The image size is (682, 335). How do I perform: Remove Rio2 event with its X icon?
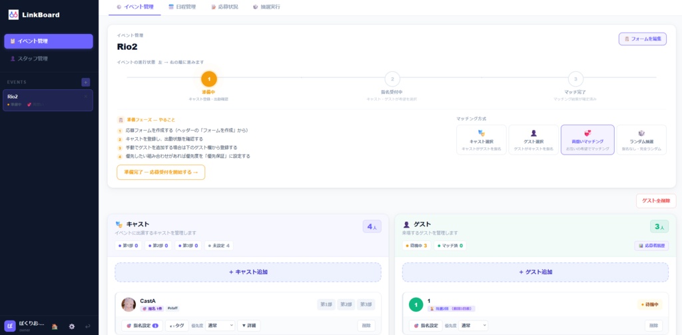86,97
